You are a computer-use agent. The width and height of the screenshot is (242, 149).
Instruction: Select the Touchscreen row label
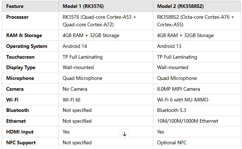click(20, 57)
